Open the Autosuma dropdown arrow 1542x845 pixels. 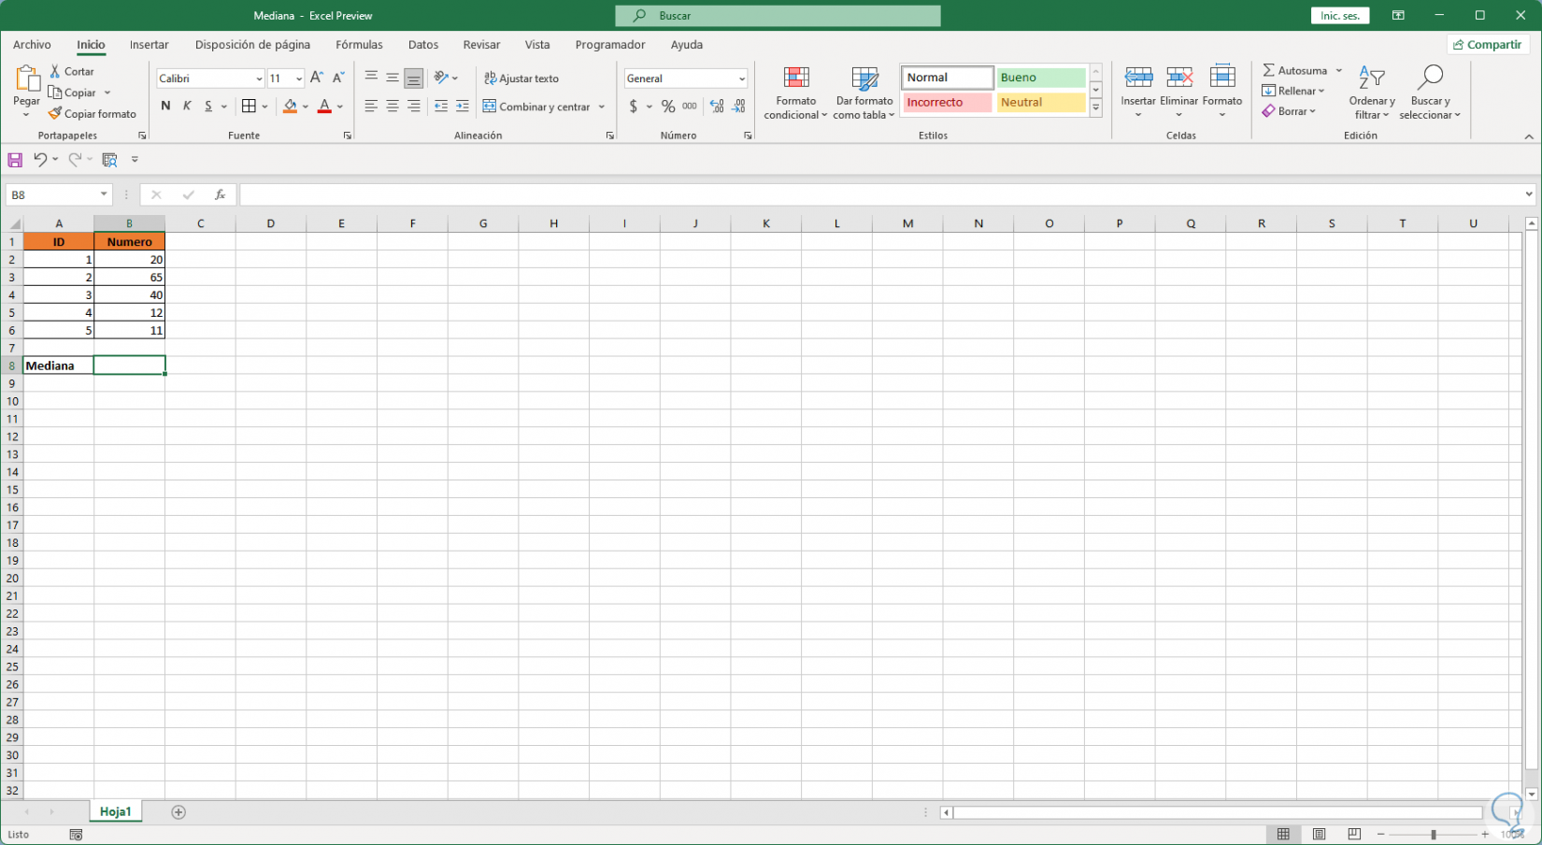coord(1338,71)
